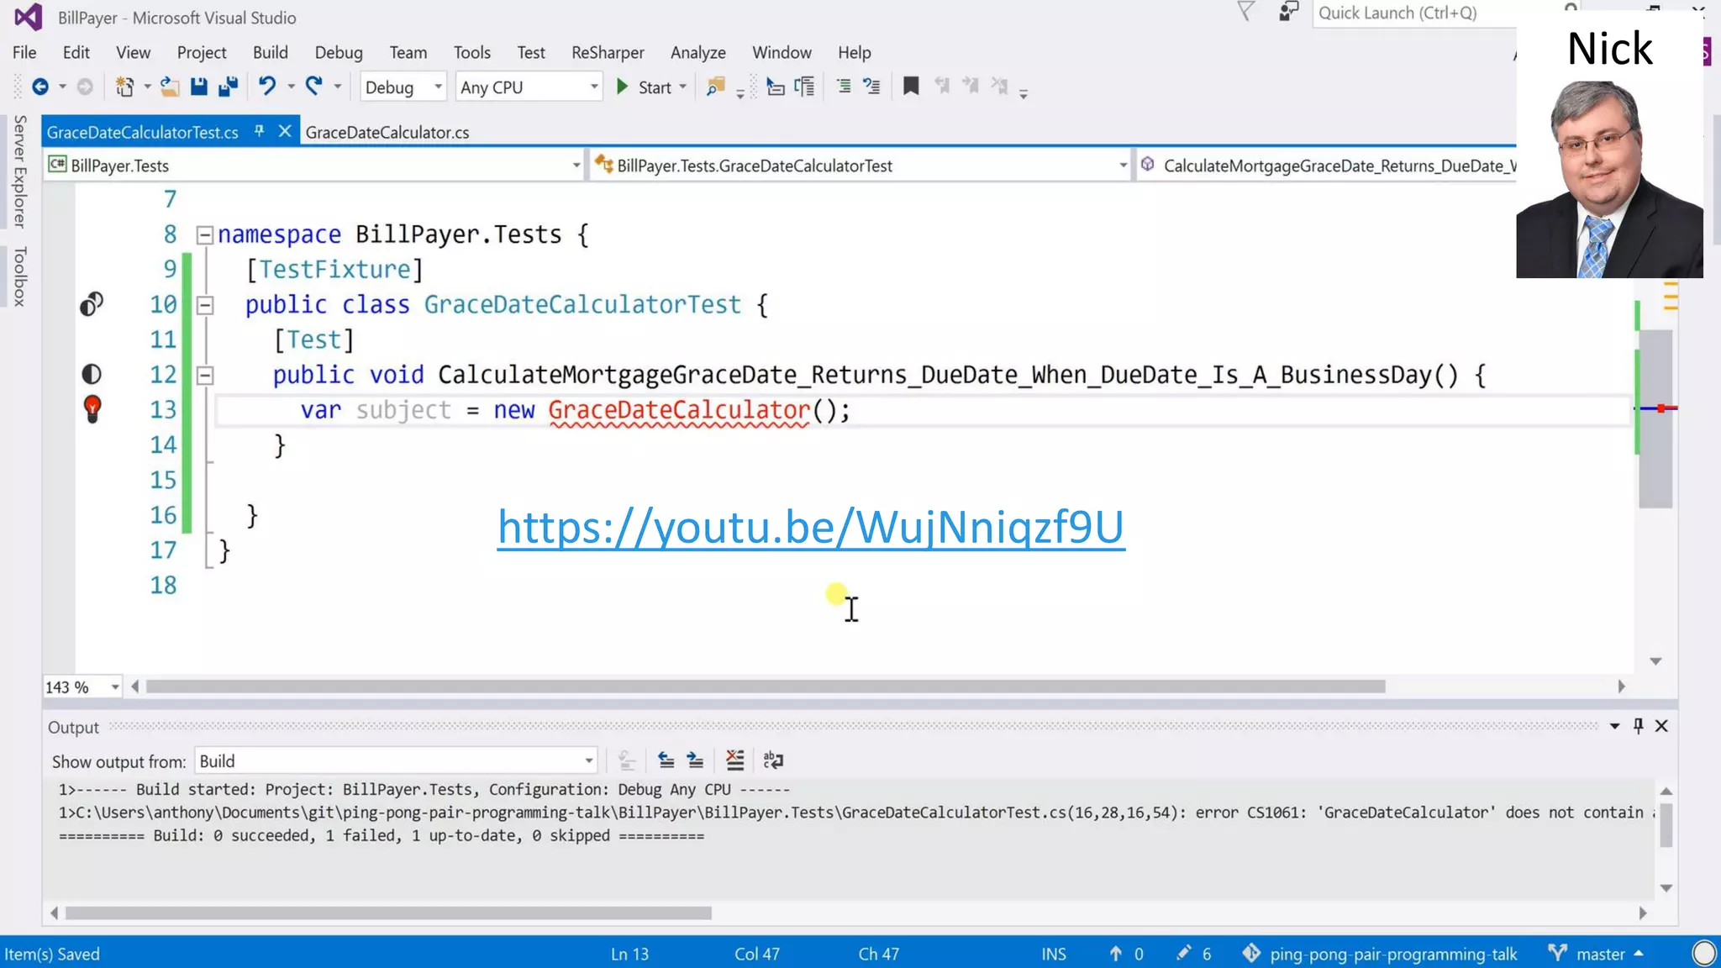Click the bookmark icon in toolbar
This screenshot has height=968, width=1721.
pos(910,87)
